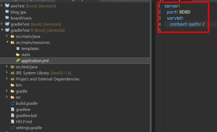Click the gradleTest project icon
Viewport: 217px width, 132px height.
click(x=7, y=24)
